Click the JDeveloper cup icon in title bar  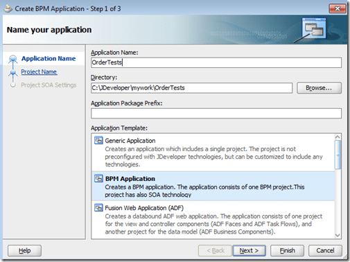tap(8, 9)
